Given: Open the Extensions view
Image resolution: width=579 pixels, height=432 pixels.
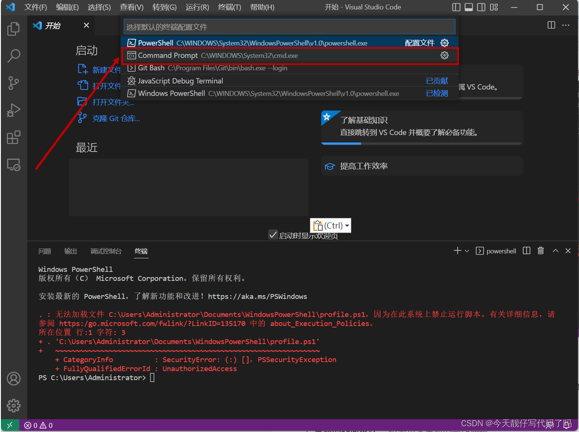Looking at the screenshot, I should pyautogui.click(x=14, y=138).
